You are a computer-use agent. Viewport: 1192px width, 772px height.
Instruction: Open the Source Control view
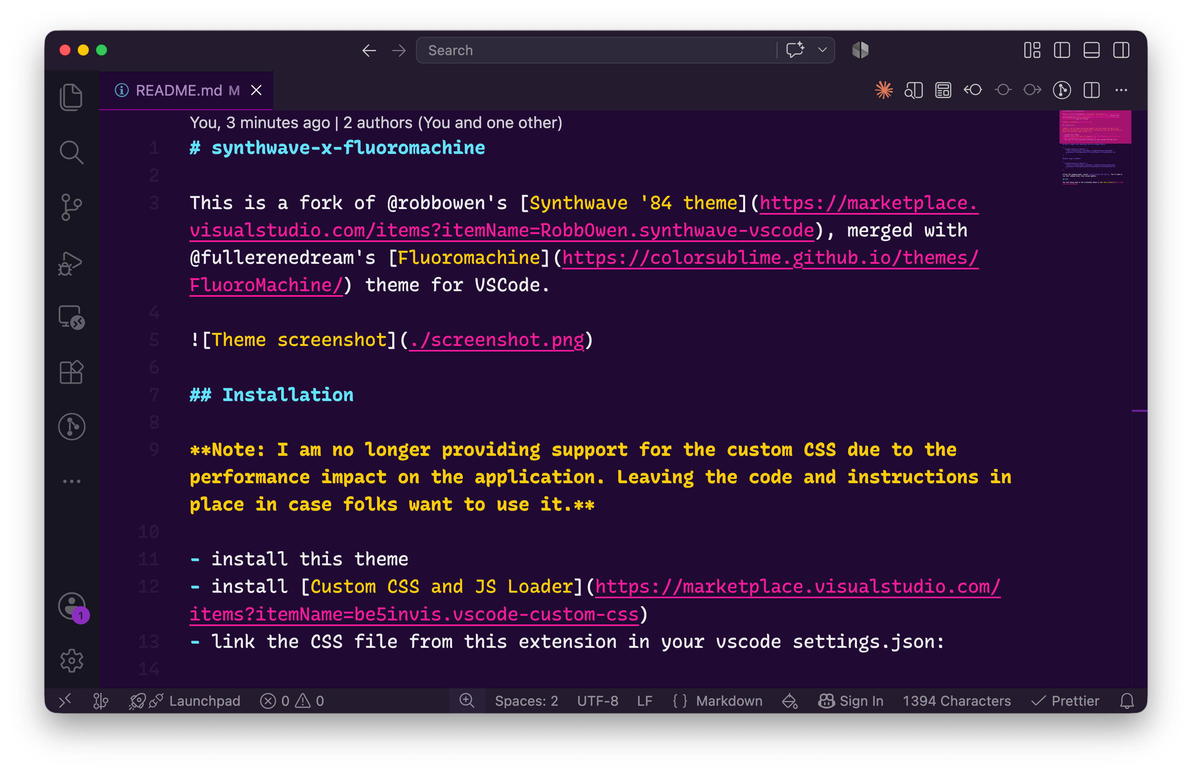(71, 207)
